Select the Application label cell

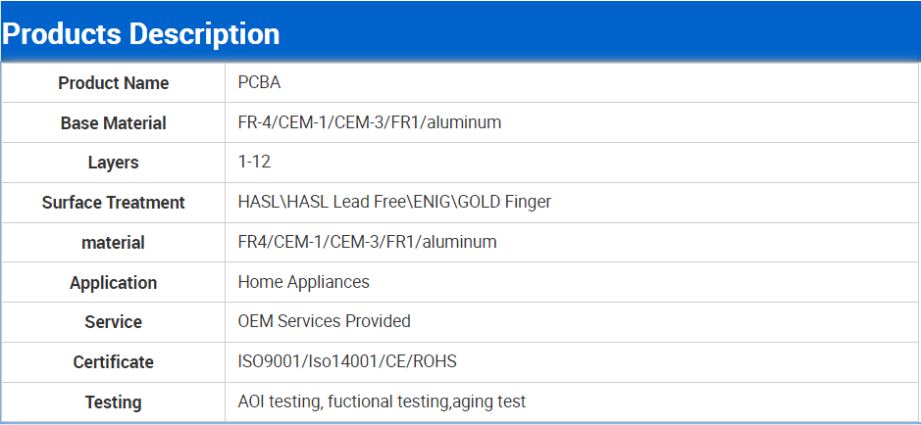click(x=114, y=283)
